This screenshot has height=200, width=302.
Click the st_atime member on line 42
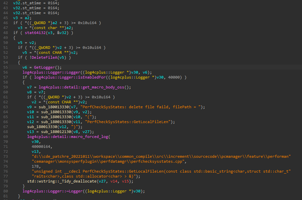[x=32, y=3]
